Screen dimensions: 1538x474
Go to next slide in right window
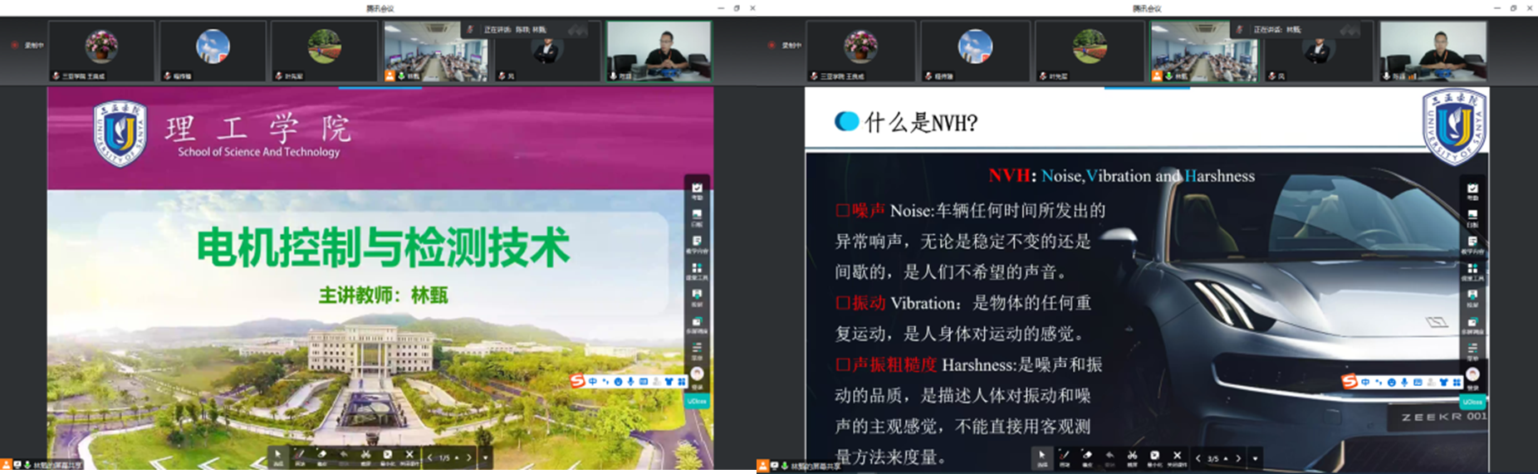1238,458
